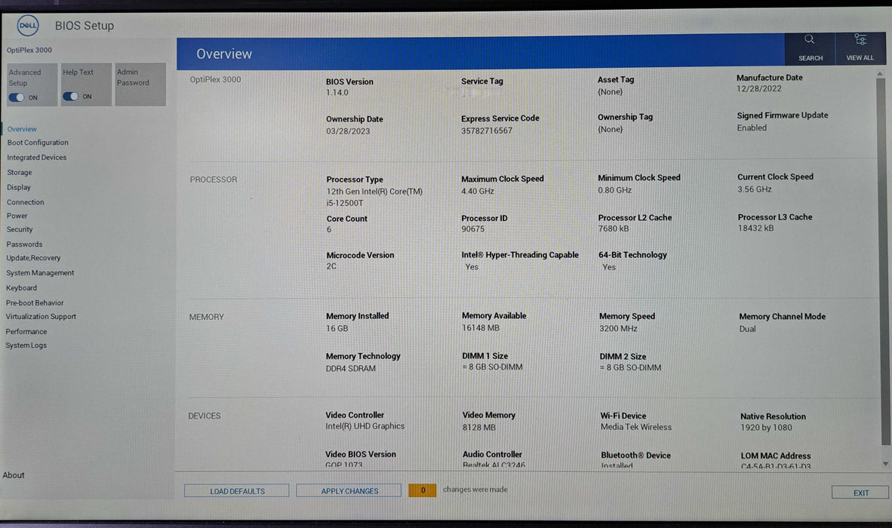892x528 pixels.
Task: Click Apply Changes button
Action: click(x=349, y=491)
